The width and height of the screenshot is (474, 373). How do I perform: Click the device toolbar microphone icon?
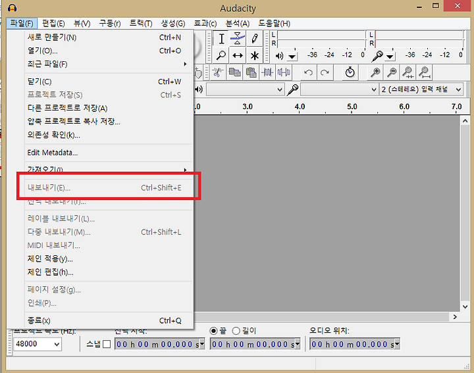(x=292, y=89)
